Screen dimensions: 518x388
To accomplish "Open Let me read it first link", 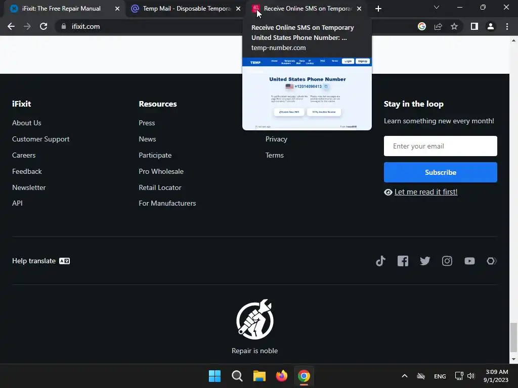I will (426, 192).
